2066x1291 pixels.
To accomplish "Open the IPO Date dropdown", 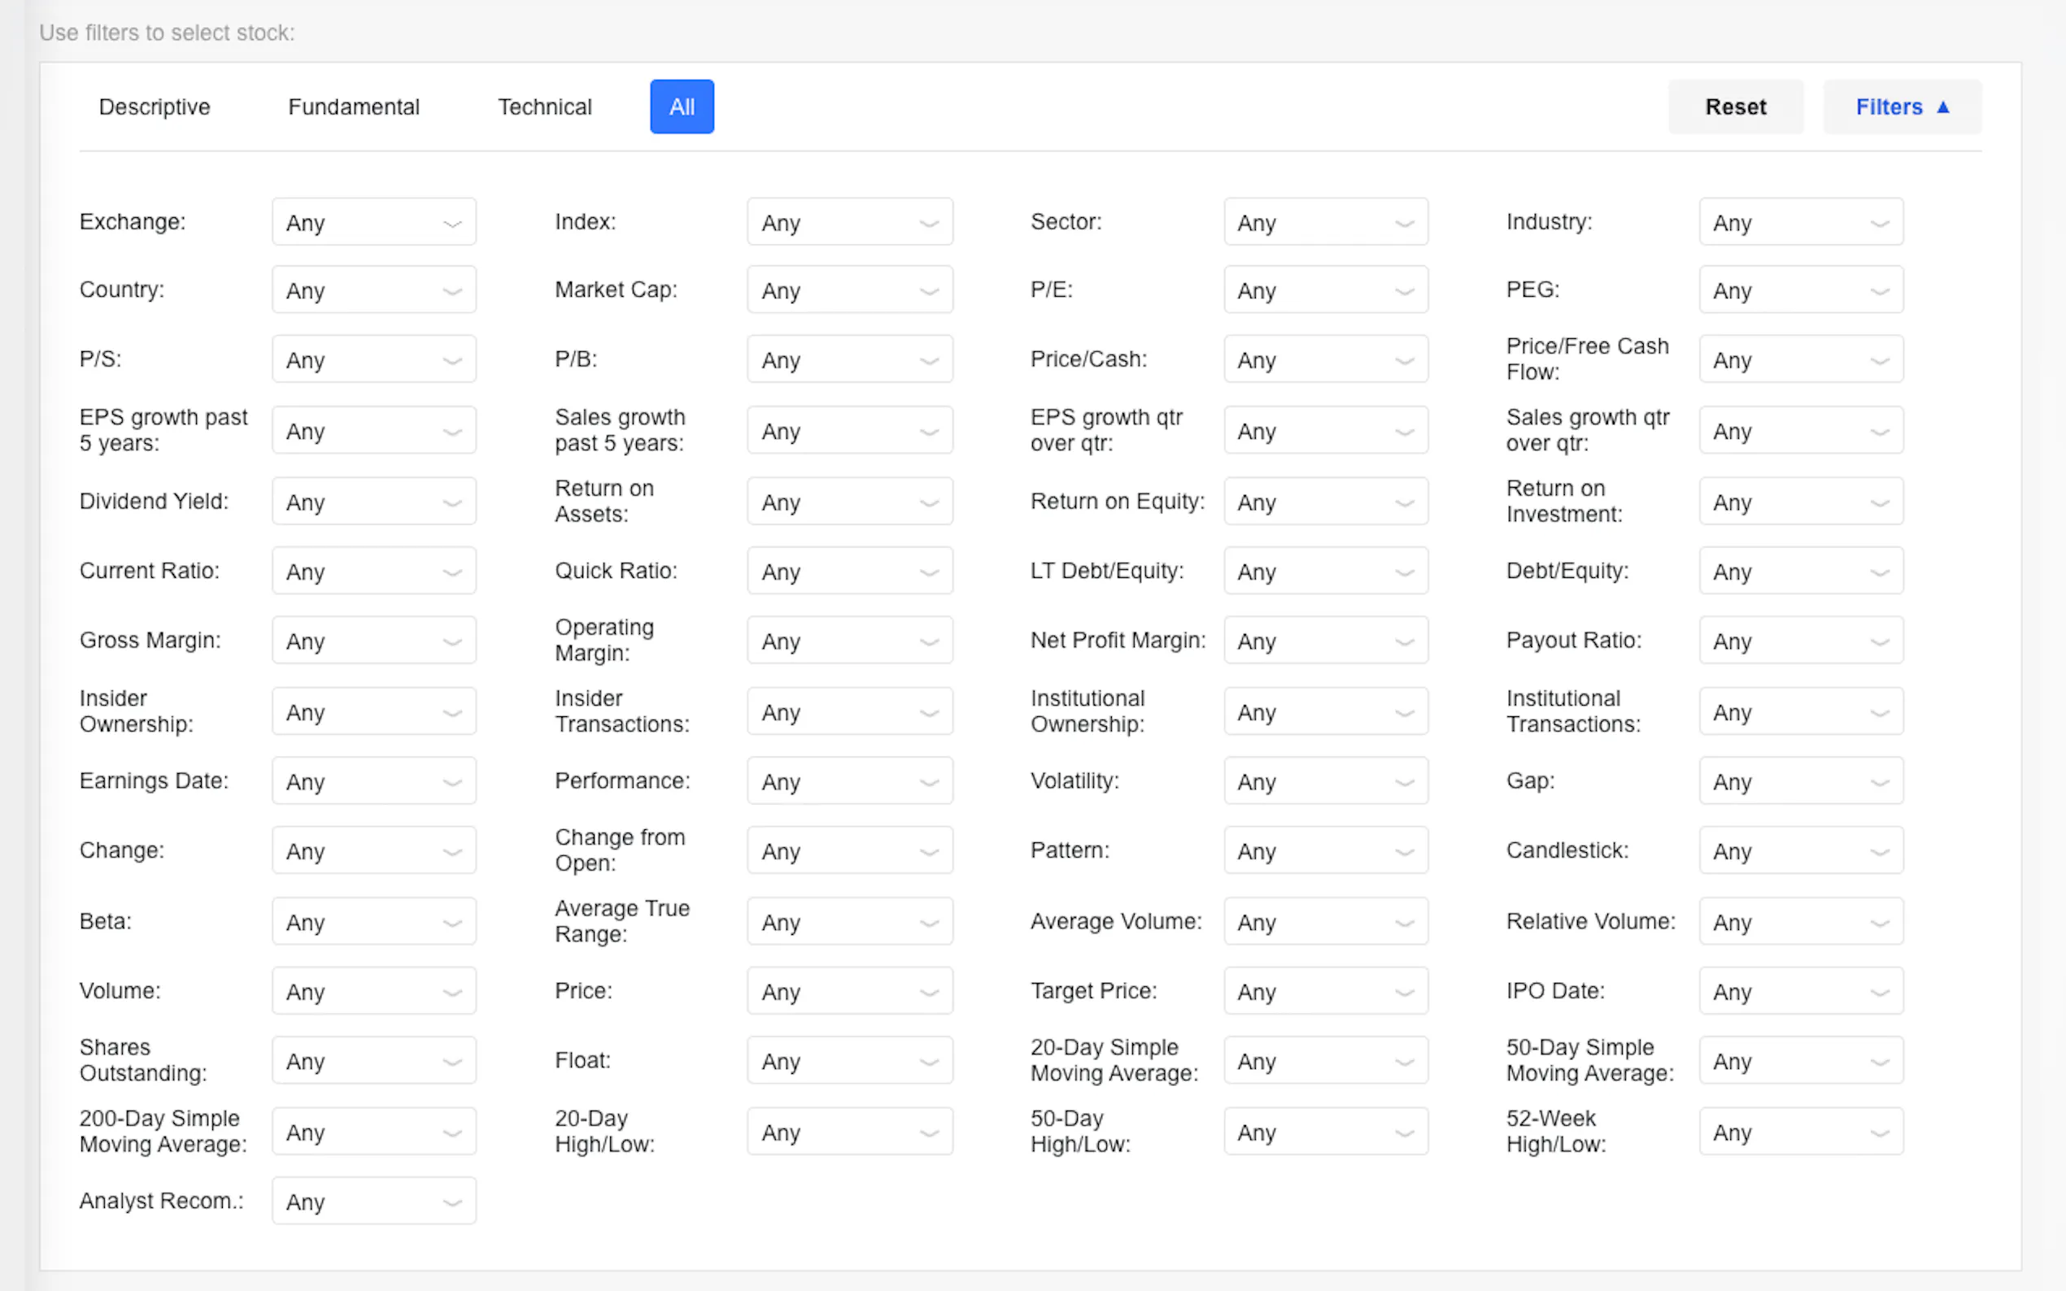I will pos(1800,991).
